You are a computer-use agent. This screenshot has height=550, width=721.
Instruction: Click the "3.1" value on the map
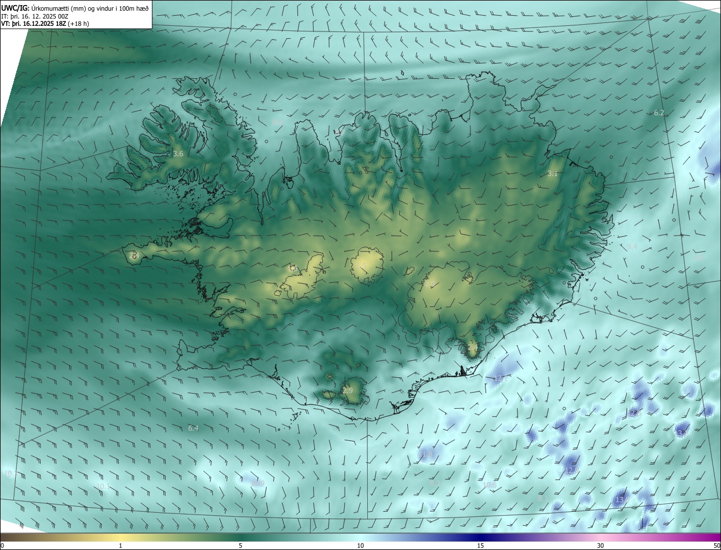[553, 174]
